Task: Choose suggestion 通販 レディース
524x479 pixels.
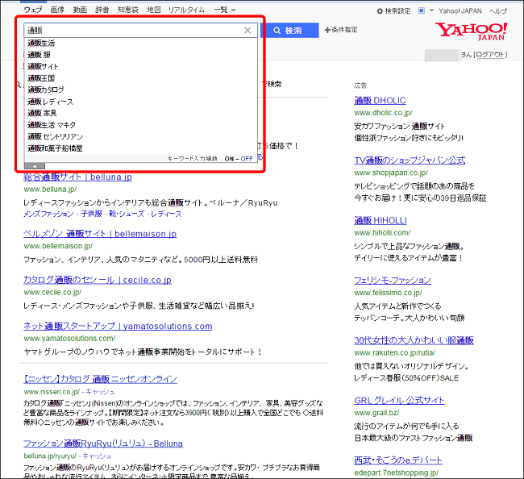Action: click(141, 102)
